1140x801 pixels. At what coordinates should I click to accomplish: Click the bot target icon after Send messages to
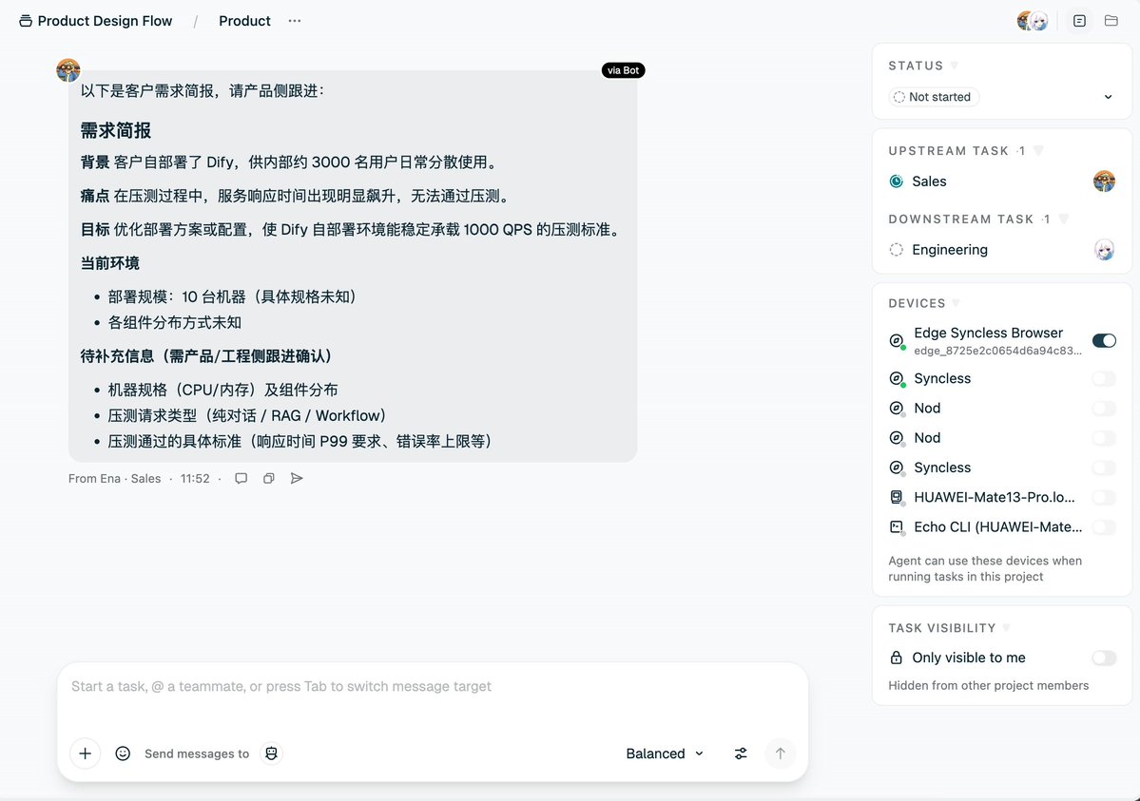[271, 753]
